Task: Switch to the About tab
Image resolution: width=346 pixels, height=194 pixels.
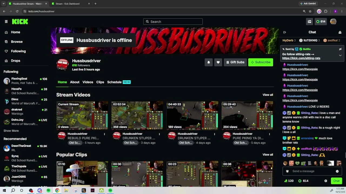Action: tap(75, 82)
